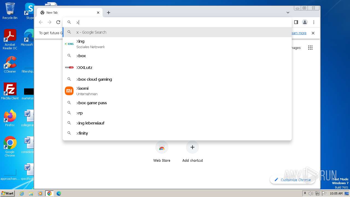Open the Google apps grid
350x197 pixels.
pos(310,48)
